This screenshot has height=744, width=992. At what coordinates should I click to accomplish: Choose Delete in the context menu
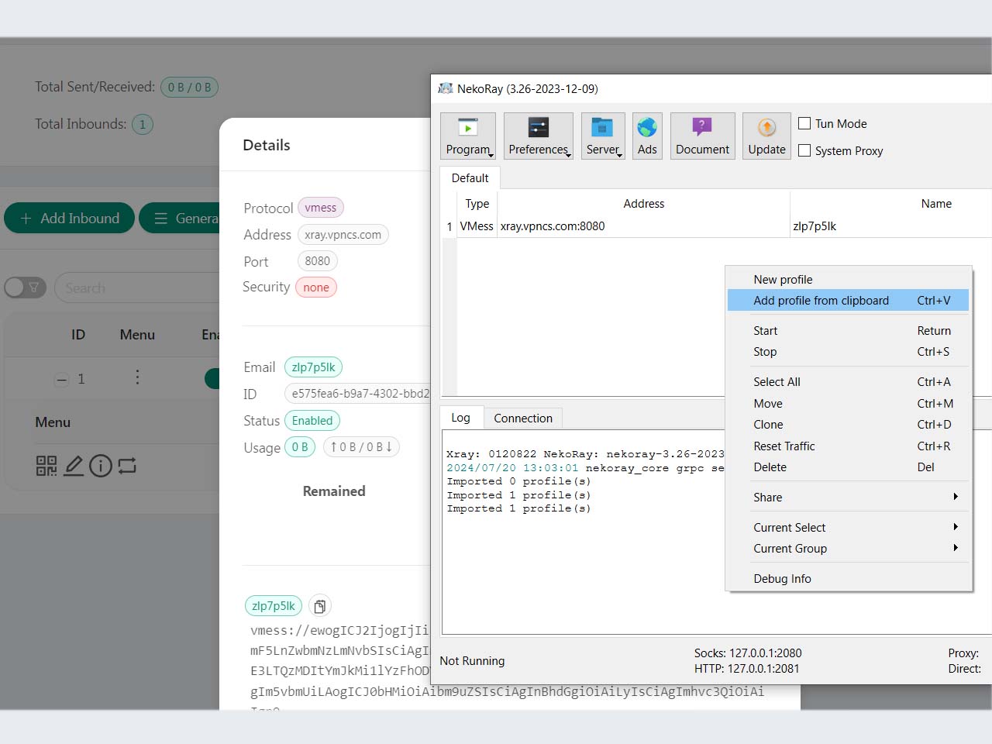click(849, 467)
